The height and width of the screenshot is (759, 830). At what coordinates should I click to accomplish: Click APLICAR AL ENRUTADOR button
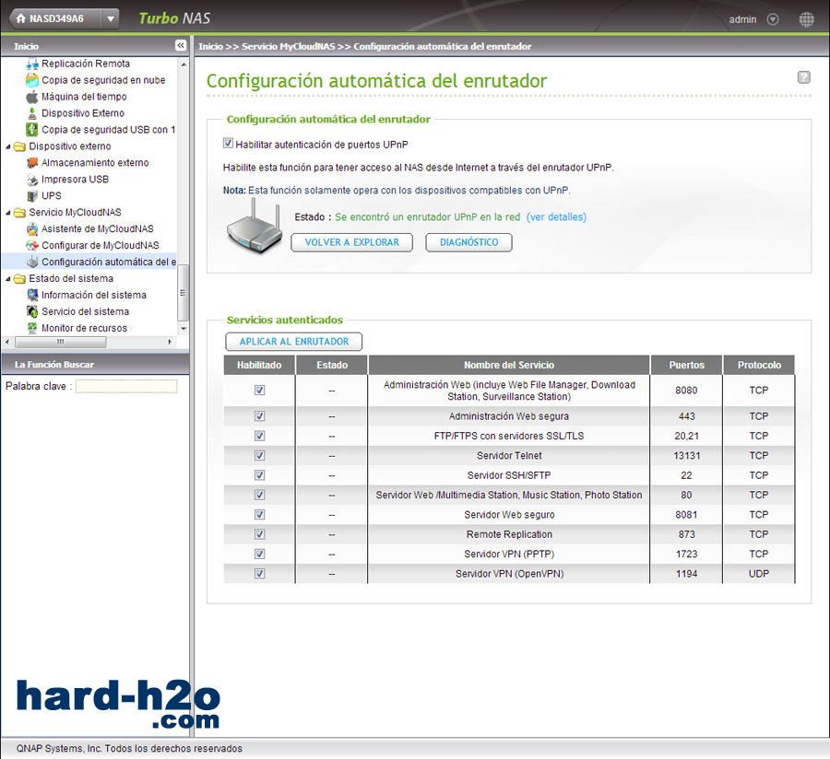[294, 342]
